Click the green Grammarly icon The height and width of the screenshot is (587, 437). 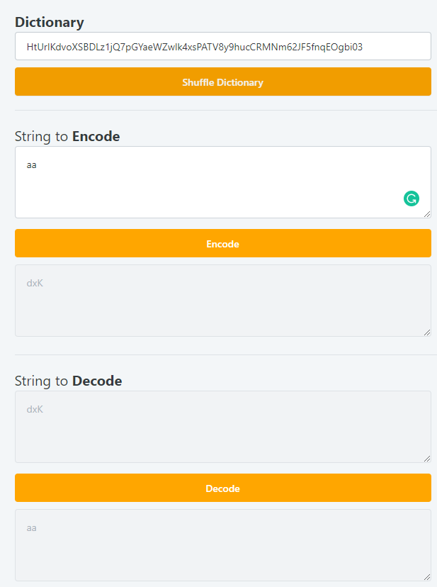tap(412, 199)
